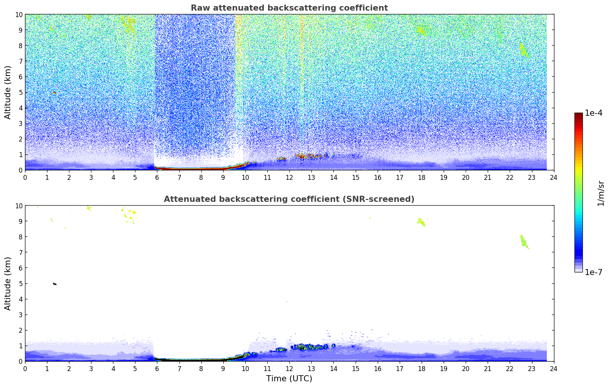Viewport: 609px width, 387px height.
Task: Click the '5' altitude tick on the bottom plot
Action: pos(21,283)
